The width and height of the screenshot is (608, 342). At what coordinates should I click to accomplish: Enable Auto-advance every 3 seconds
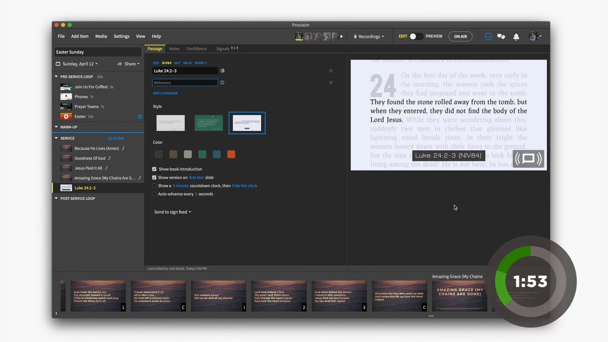(x=154, y=194)
